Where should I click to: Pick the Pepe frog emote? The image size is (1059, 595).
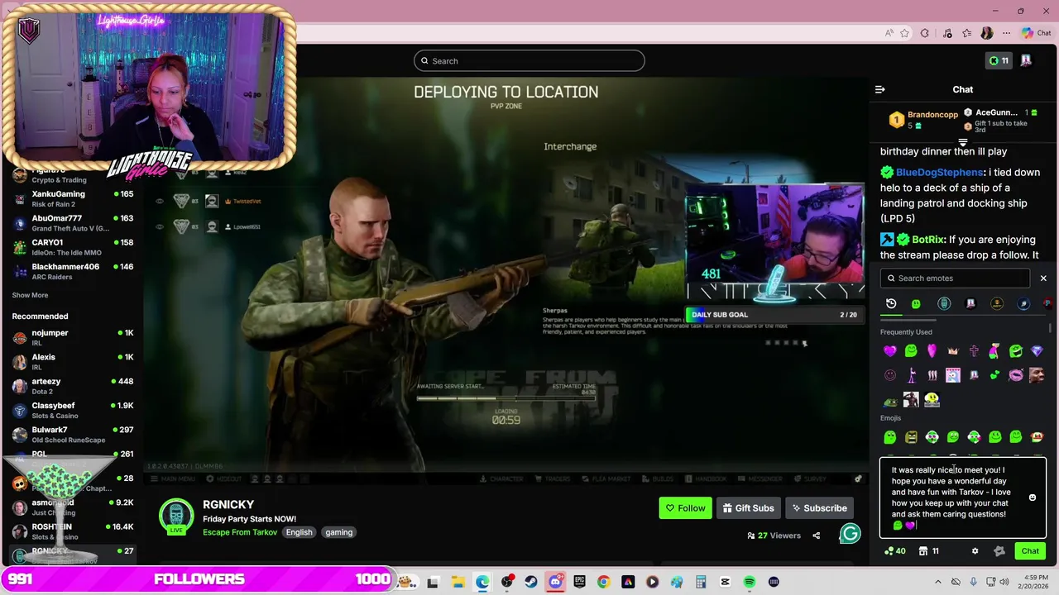pos(890,400)
